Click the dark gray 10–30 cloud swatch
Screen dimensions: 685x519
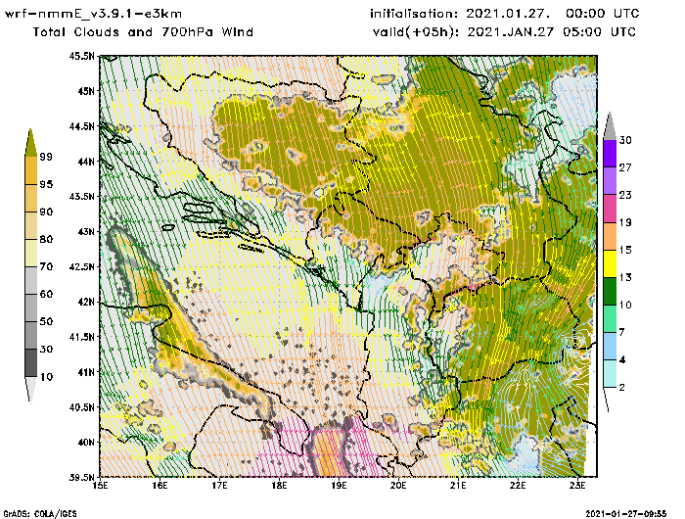(x=30, y=363)
